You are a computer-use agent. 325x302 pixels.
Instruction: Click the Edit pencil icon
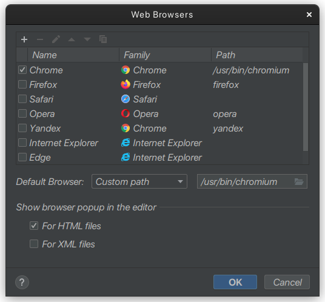[56, 39]
